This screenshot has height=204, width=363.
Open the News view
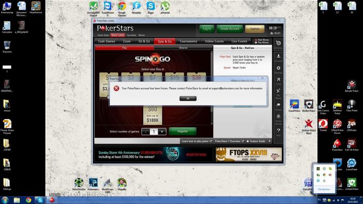pos(142,35)
